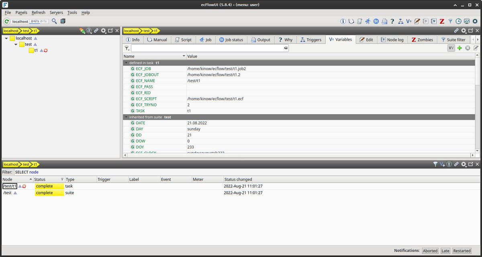Open Suite filter funnel in top toolbar
The width and height of the screenshot is (482, 257).
click(x=450, y=21)
